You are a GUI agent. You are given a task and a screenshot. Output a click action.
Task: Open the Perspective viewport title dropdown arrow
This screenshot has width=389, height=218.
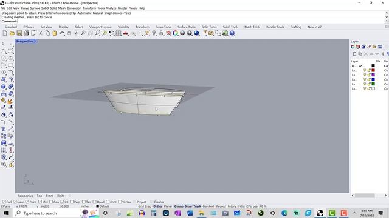click(35, 41)
